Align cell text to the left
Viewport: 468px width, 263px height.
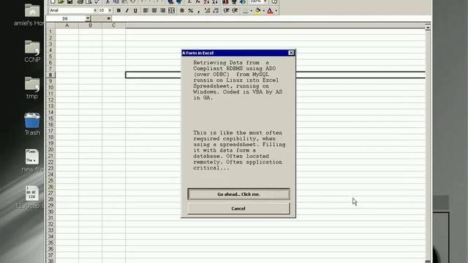click(146, 11)
